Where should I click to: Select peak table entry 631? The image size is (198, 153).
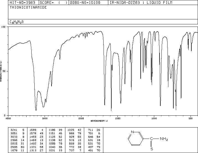(91, 140)
